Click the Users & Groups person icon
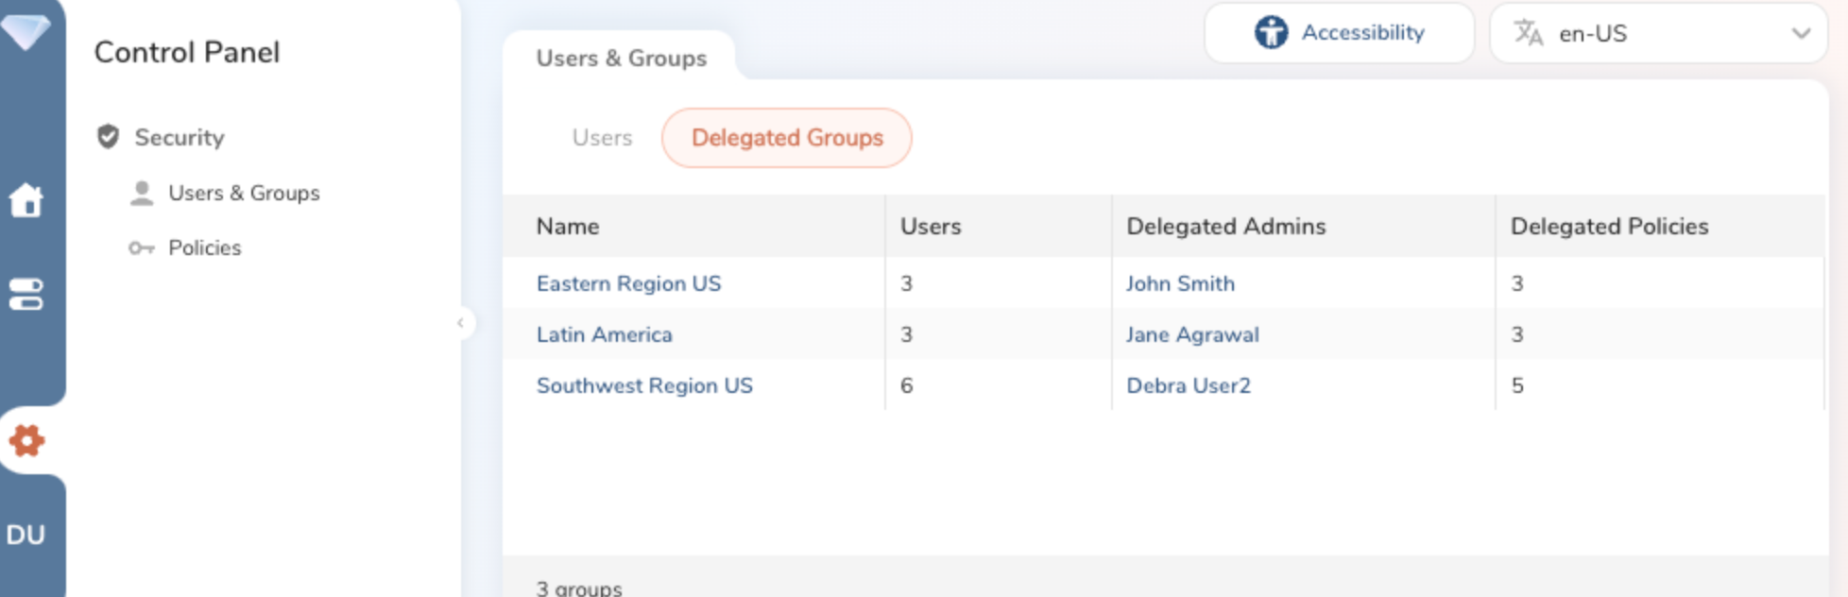1848x597 pixels. tap(142, 193)
